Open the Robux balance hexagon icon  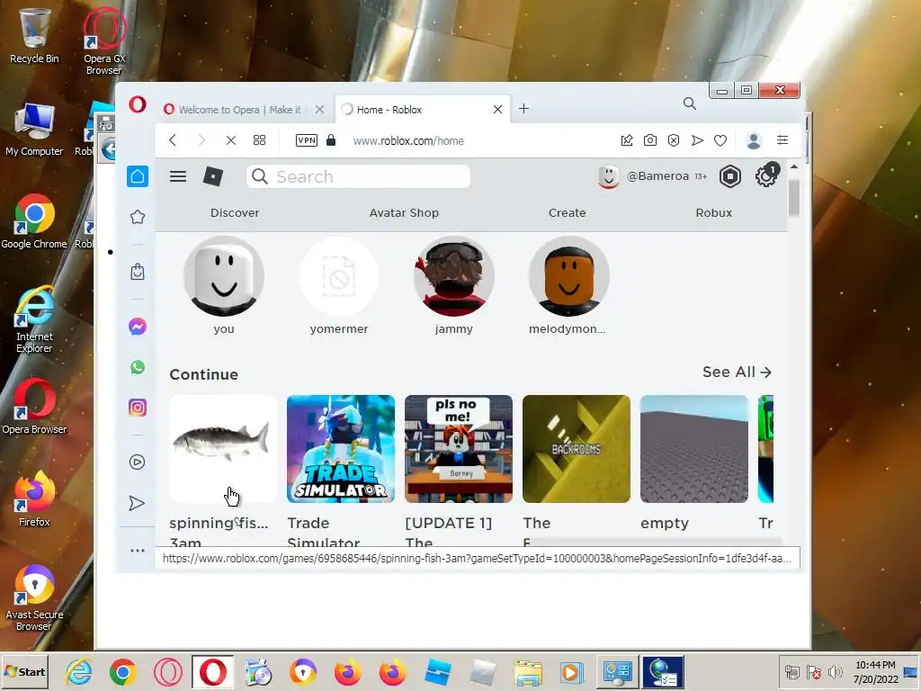(730, 176)
